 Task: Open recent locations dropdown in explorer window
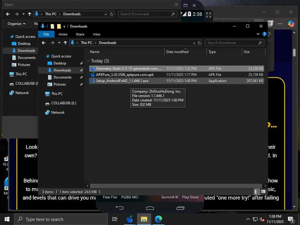[x=59, y=43]
